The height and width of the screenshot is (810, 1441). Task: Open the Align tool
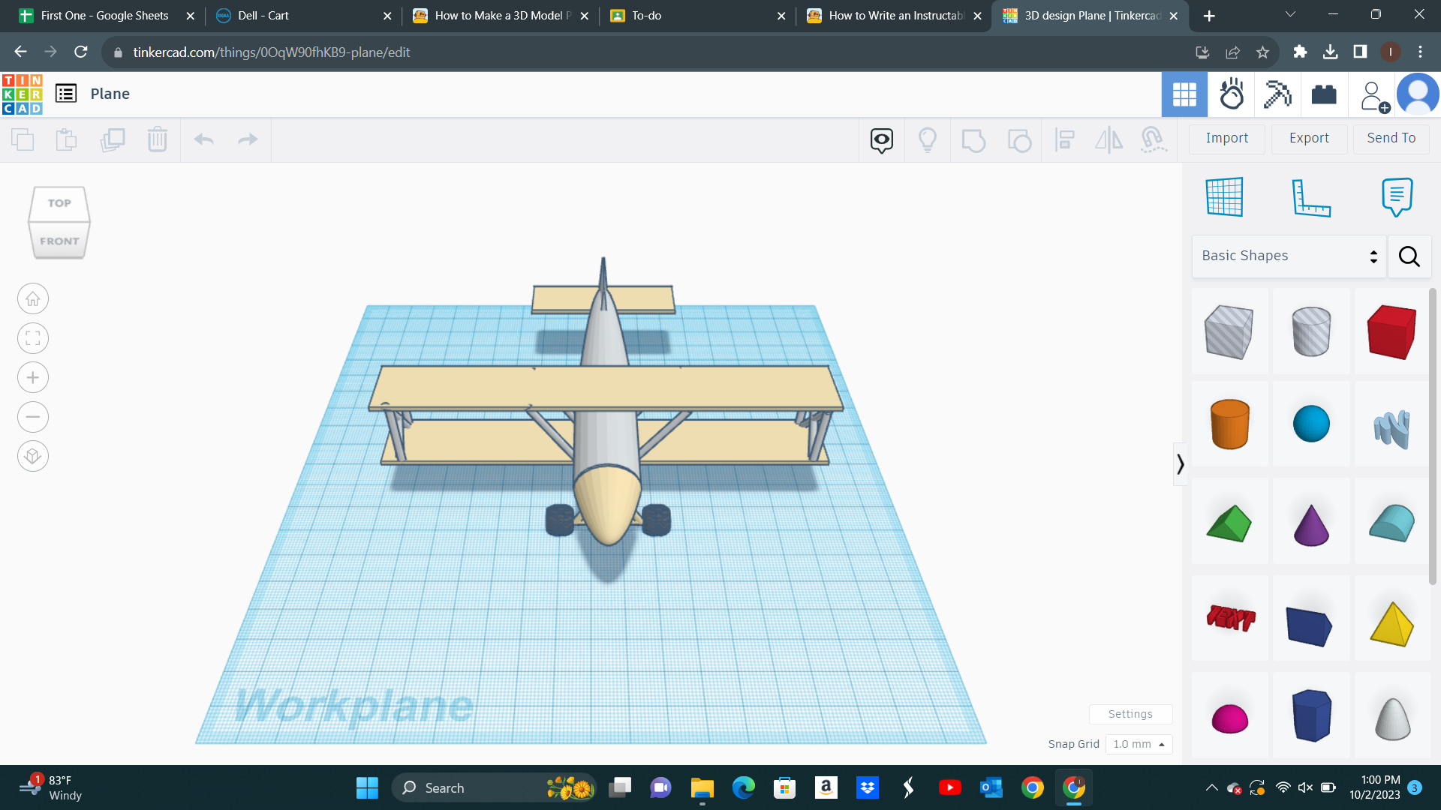click(1065, 139)
